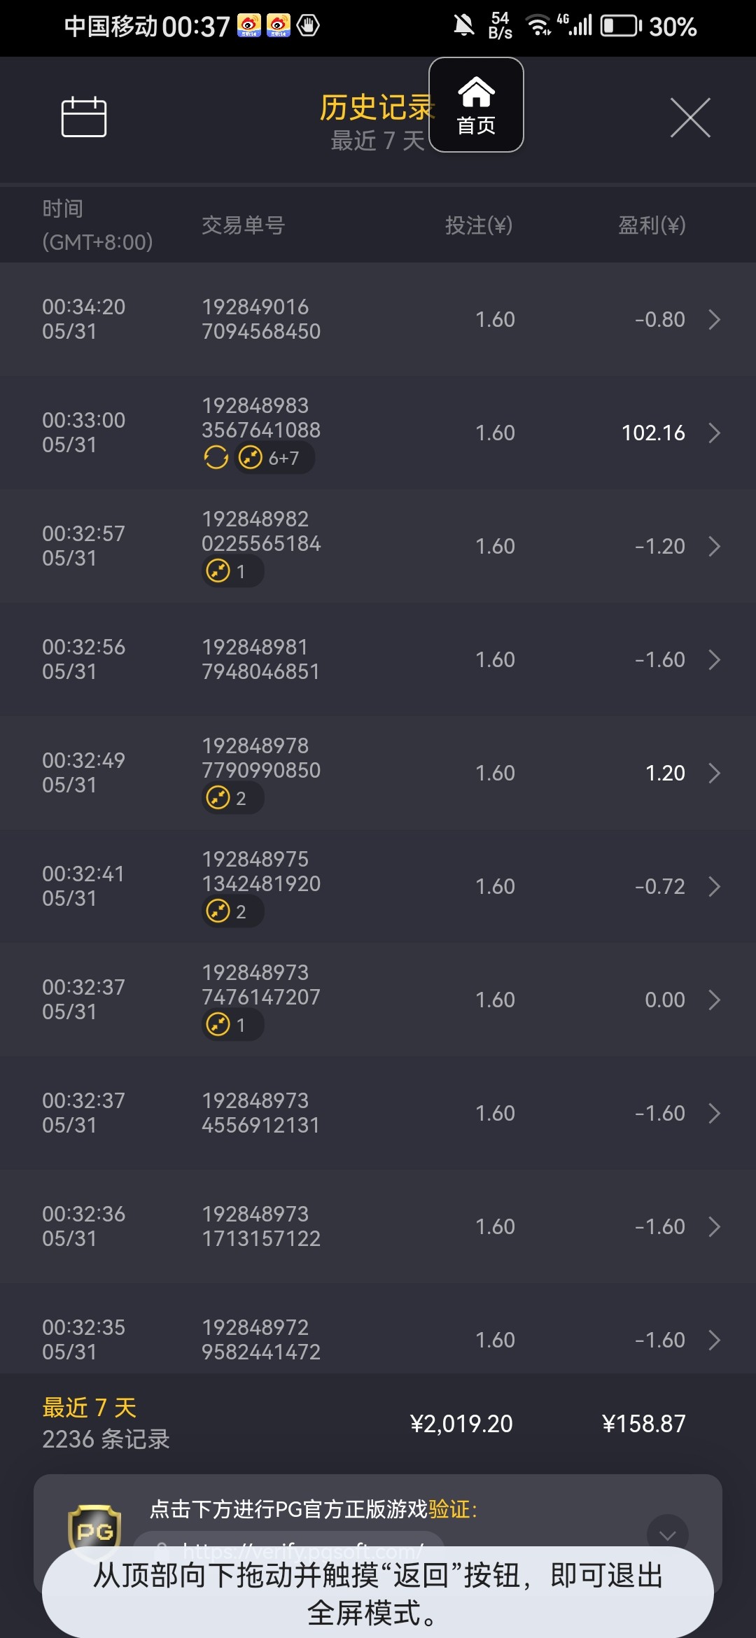Collapse the PG verification banner chevron
Image resolution: width=756 pixels, height=1638 pixels.
(x=667, y=1534)
